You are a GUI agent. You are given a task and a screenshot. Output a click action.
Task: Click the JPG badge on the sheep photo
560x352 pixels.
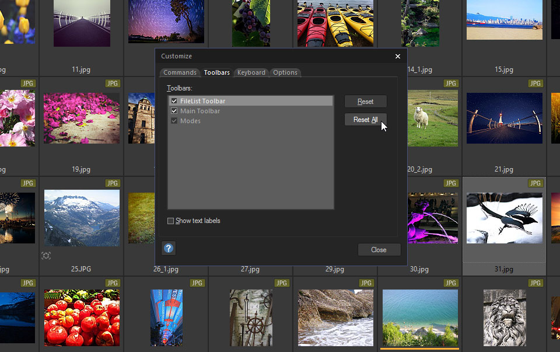coord(451,83)
